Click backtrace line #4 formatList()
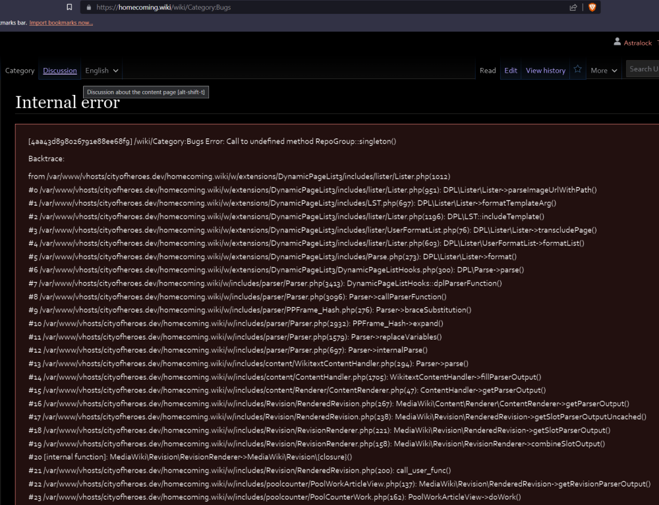The height and width of the screenshot is (505, 659). pos(306,243)
